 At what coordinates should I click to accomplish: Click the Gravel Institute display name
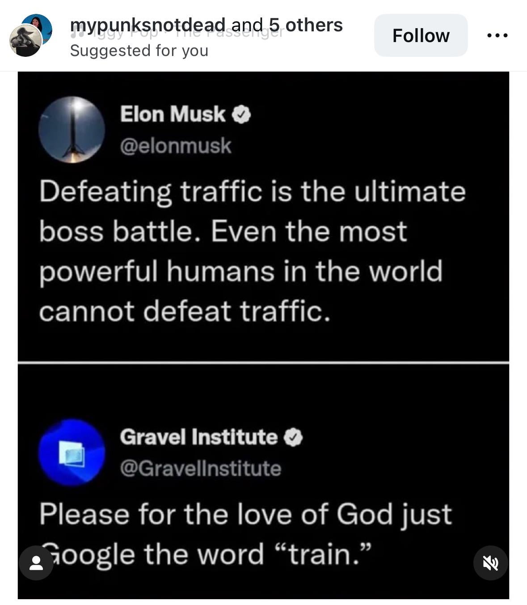(x=198, y=437)
